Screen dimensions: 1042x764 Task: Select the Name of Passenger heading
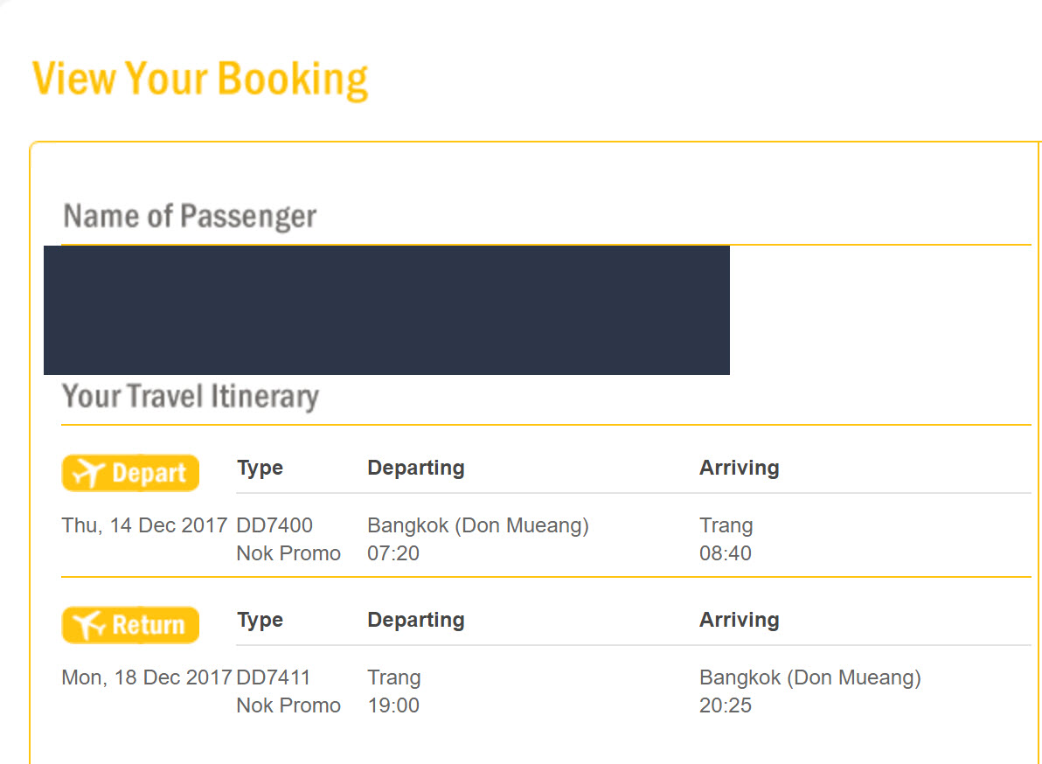[190, 217]
